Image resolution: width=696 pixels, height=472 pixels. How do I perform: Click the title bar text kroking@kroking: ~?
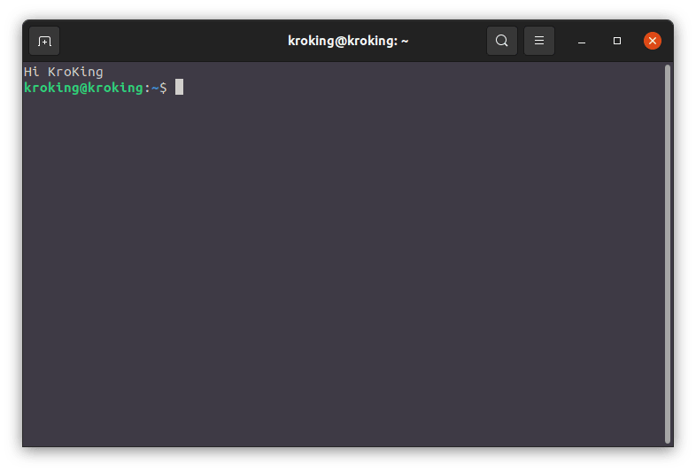(348, 41)
